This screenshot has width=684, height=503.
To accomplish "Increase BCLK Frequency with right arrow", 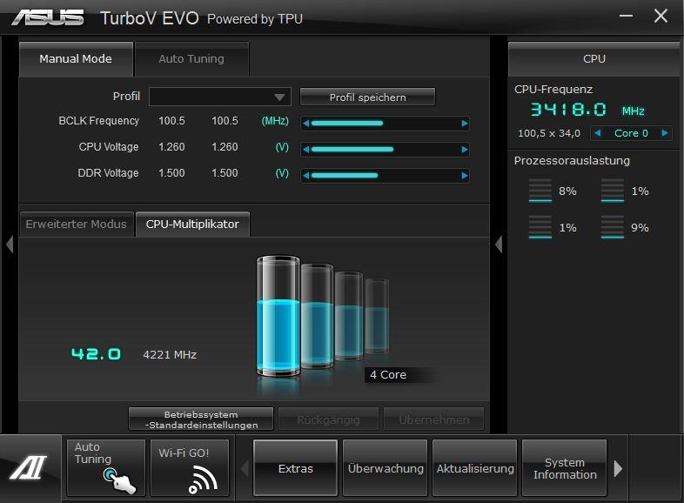I will [465, 124].
